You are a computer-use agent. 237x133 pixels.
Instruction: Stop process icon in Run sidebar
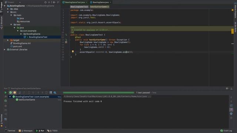[x=6, y=106]
